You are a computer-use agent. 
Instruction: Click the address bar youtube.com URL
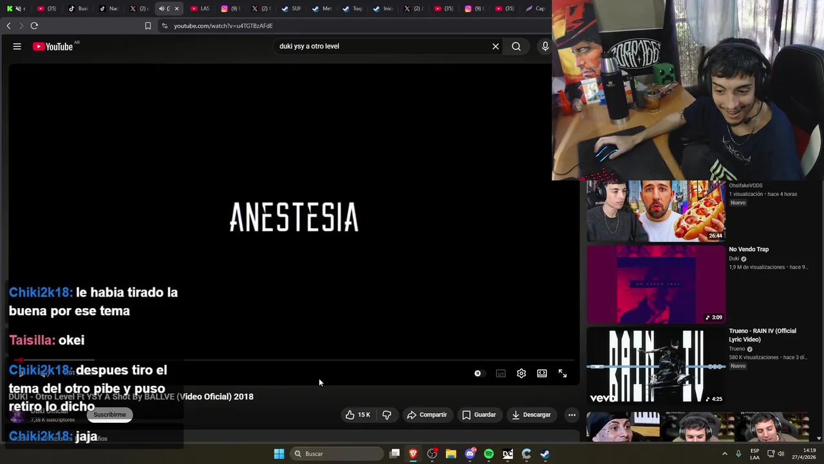pos(223,26)
